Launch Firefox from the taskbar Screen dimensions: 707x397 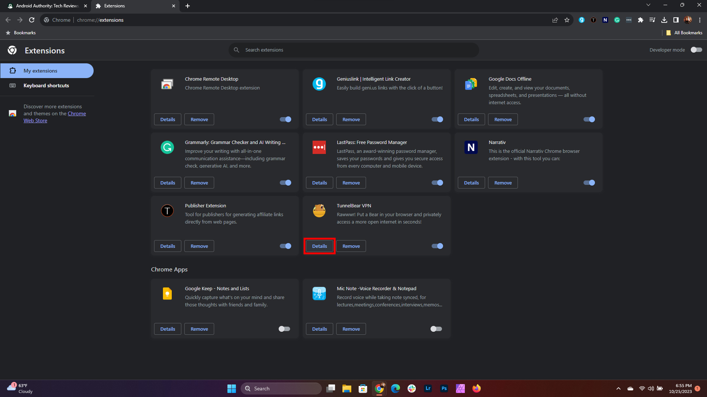pos(477,389)
